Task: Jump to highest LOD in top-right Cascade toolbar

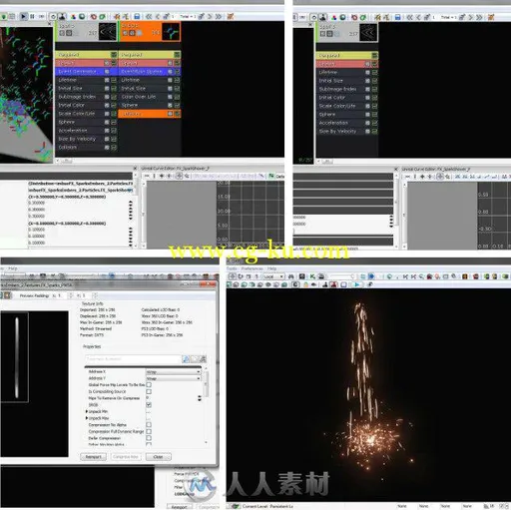Action: [479, 17]
